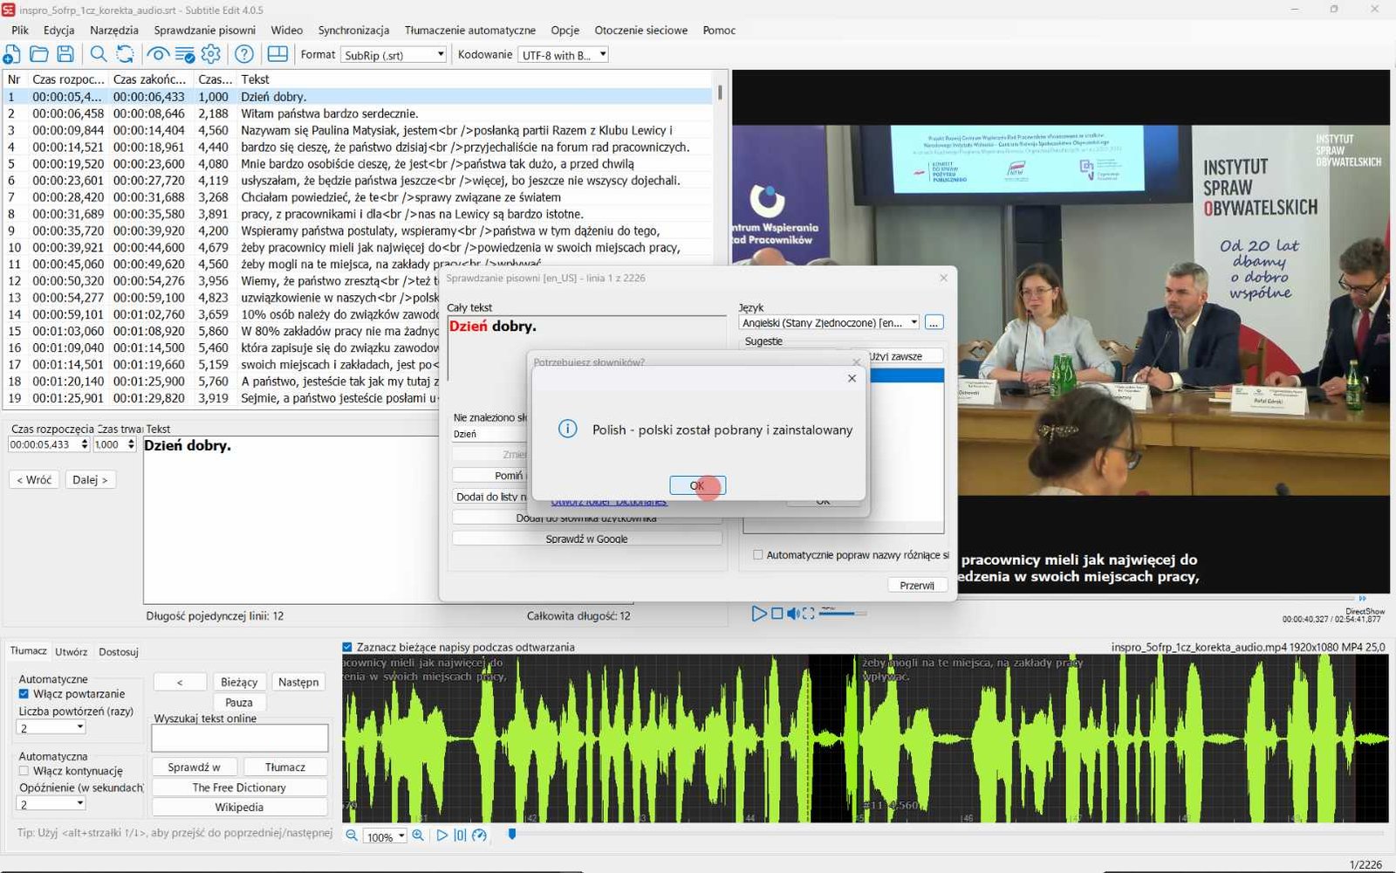This screenshot has width=1396, height=873.
Task: Click the Wikipedia lookup button
Action: point(239,807)
